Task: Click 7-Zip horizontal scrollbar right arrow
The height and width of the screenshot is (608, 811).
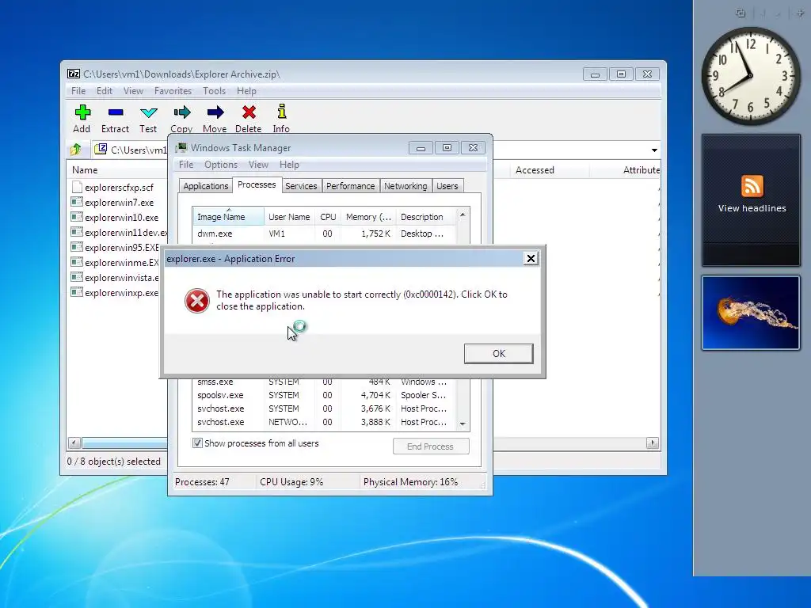Action: [653, 443]
